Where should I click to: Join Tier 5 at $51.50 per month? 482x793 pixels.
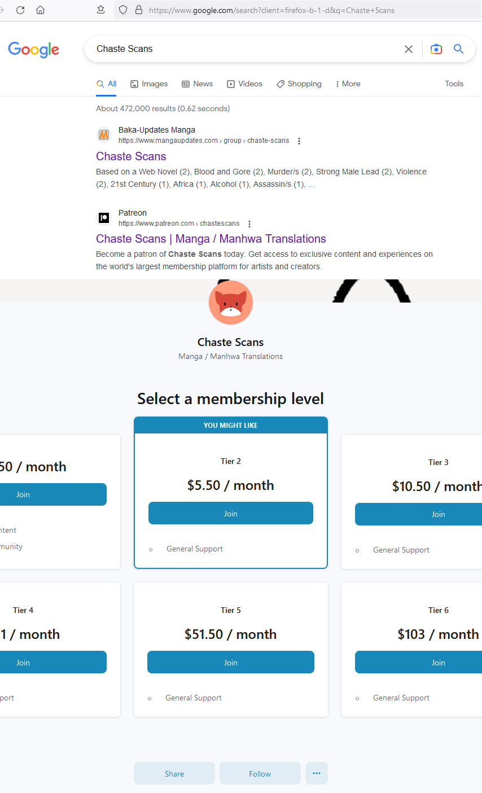point(230,663)
